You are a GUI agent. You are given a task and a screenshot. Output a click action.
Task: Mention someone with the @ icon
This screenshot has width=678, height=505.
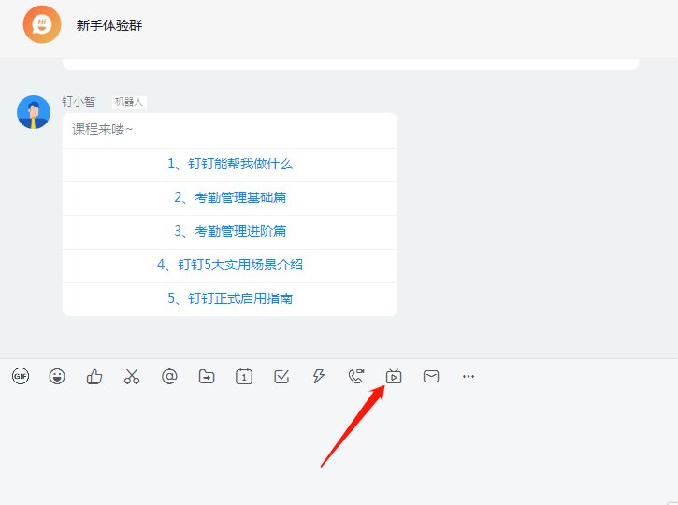click(x=169, y=376)
